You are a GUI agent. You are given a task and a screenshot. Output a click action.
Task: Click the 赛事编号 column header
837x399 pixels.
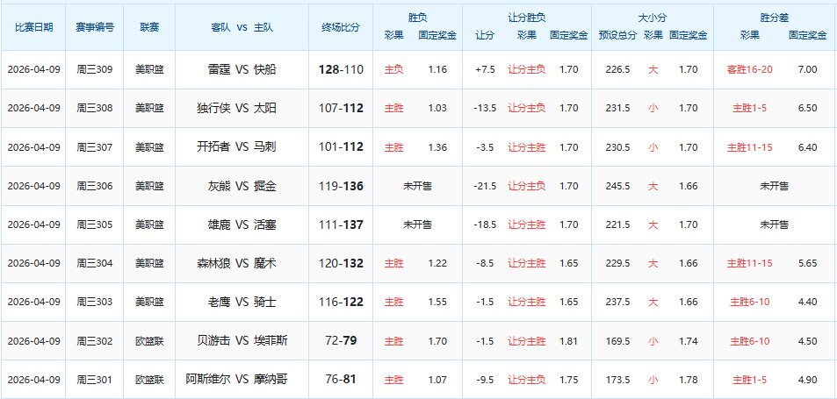point(95,27)
